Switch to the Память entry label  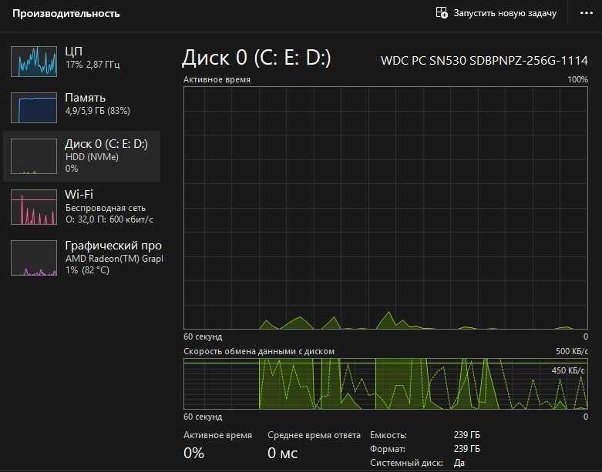(86, 98)
